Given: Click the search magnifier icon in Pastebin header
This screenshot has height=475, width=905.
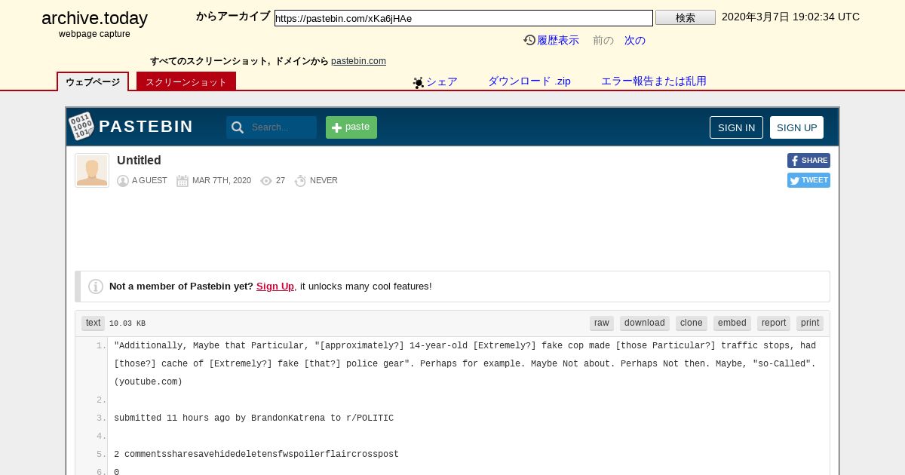Looking at the screenshot, I should [238, 127].
